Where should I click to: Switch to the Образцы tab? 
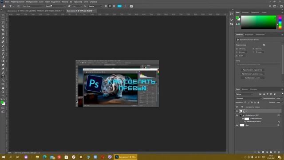pos(245,12)
